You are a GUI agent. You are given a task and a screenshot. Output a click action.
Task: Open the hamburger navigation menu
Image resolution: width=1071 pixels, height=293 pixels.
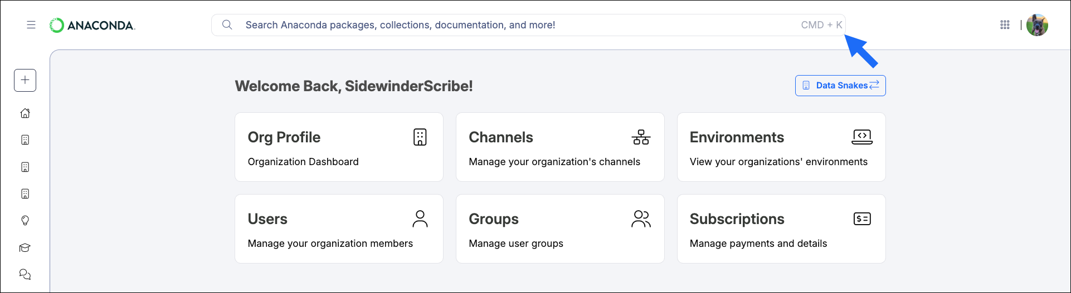click(x=31, y=25)
